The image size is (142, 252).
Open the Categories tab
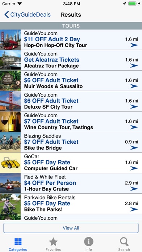pyautogui.click(x=18, y=244)
